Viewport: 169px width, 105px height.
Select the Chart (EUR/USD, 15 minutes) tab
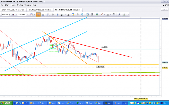68,10
